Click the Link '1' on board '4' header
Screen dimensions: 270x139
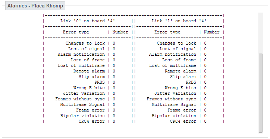click(179, 21)
